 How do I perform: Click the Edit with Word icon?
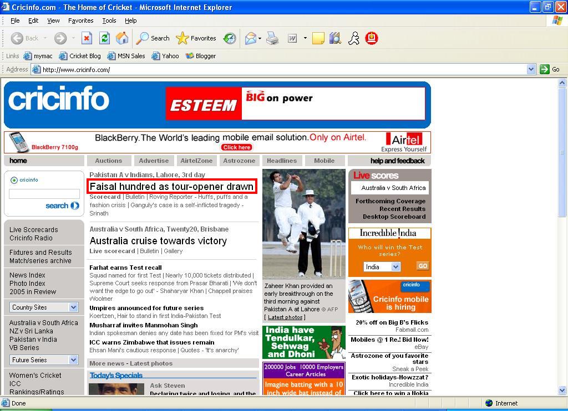coord(292,38)
